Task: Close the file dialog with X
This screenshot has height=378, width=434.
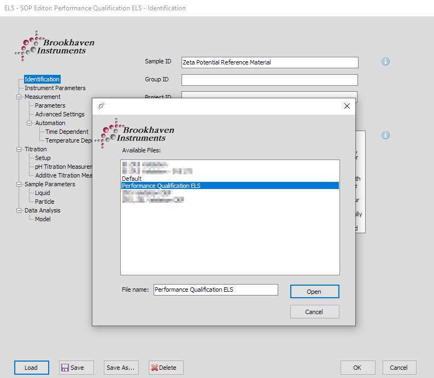Action: pyautogui.click(x=347, y=106)
